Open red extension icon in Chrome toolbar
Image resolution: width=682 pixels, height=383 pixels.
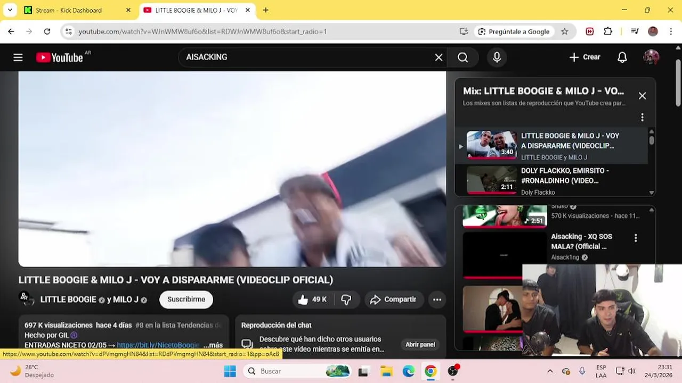(x=590, y=31)
